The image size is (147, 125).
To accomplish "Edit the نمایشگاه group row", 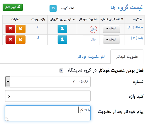I will point(21,29).
